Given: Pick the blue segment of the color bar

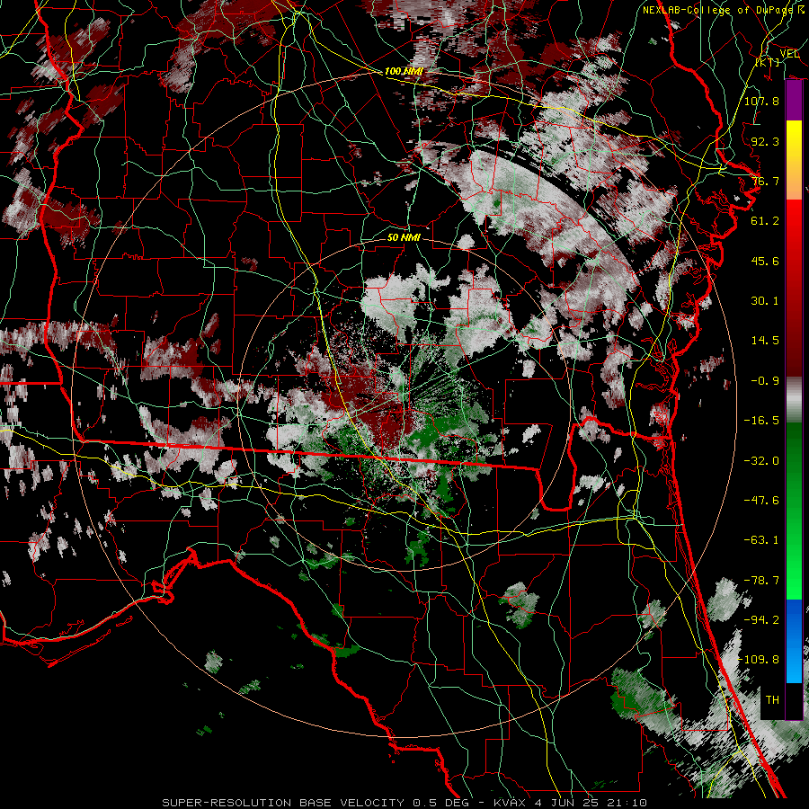Looking at the screenshot, I should click(794, 641).
